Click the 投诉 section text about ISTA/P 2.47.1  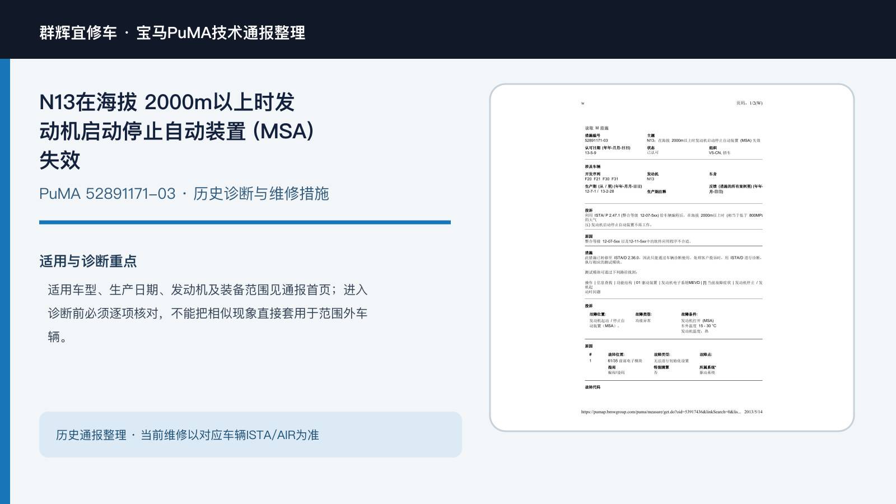(674, 220)
